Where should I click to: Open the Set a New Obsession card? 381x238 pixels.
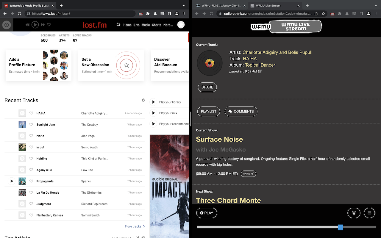pyautogui.click(x=111, y=65)
